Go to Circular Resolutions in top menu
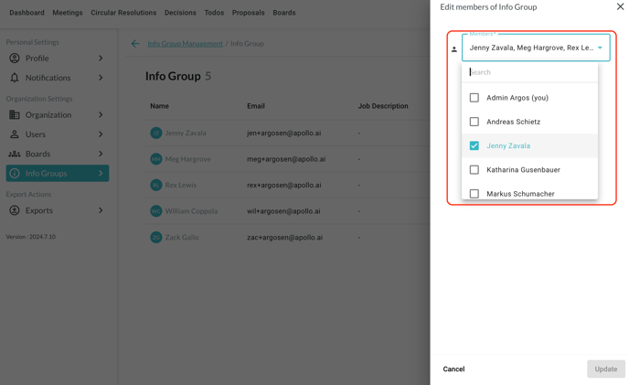Screen dimensions: 629x385 pos(123,13)
